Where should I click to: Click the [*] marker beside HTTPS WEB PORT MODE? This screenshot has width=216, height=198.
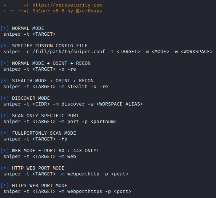click(x=5, y=186)
